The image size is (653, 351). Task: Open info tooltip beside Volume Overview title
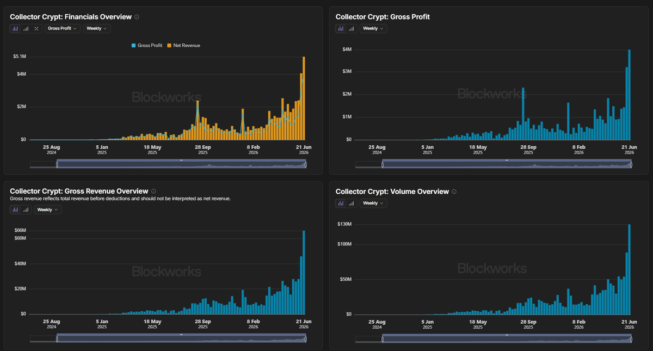454,192
